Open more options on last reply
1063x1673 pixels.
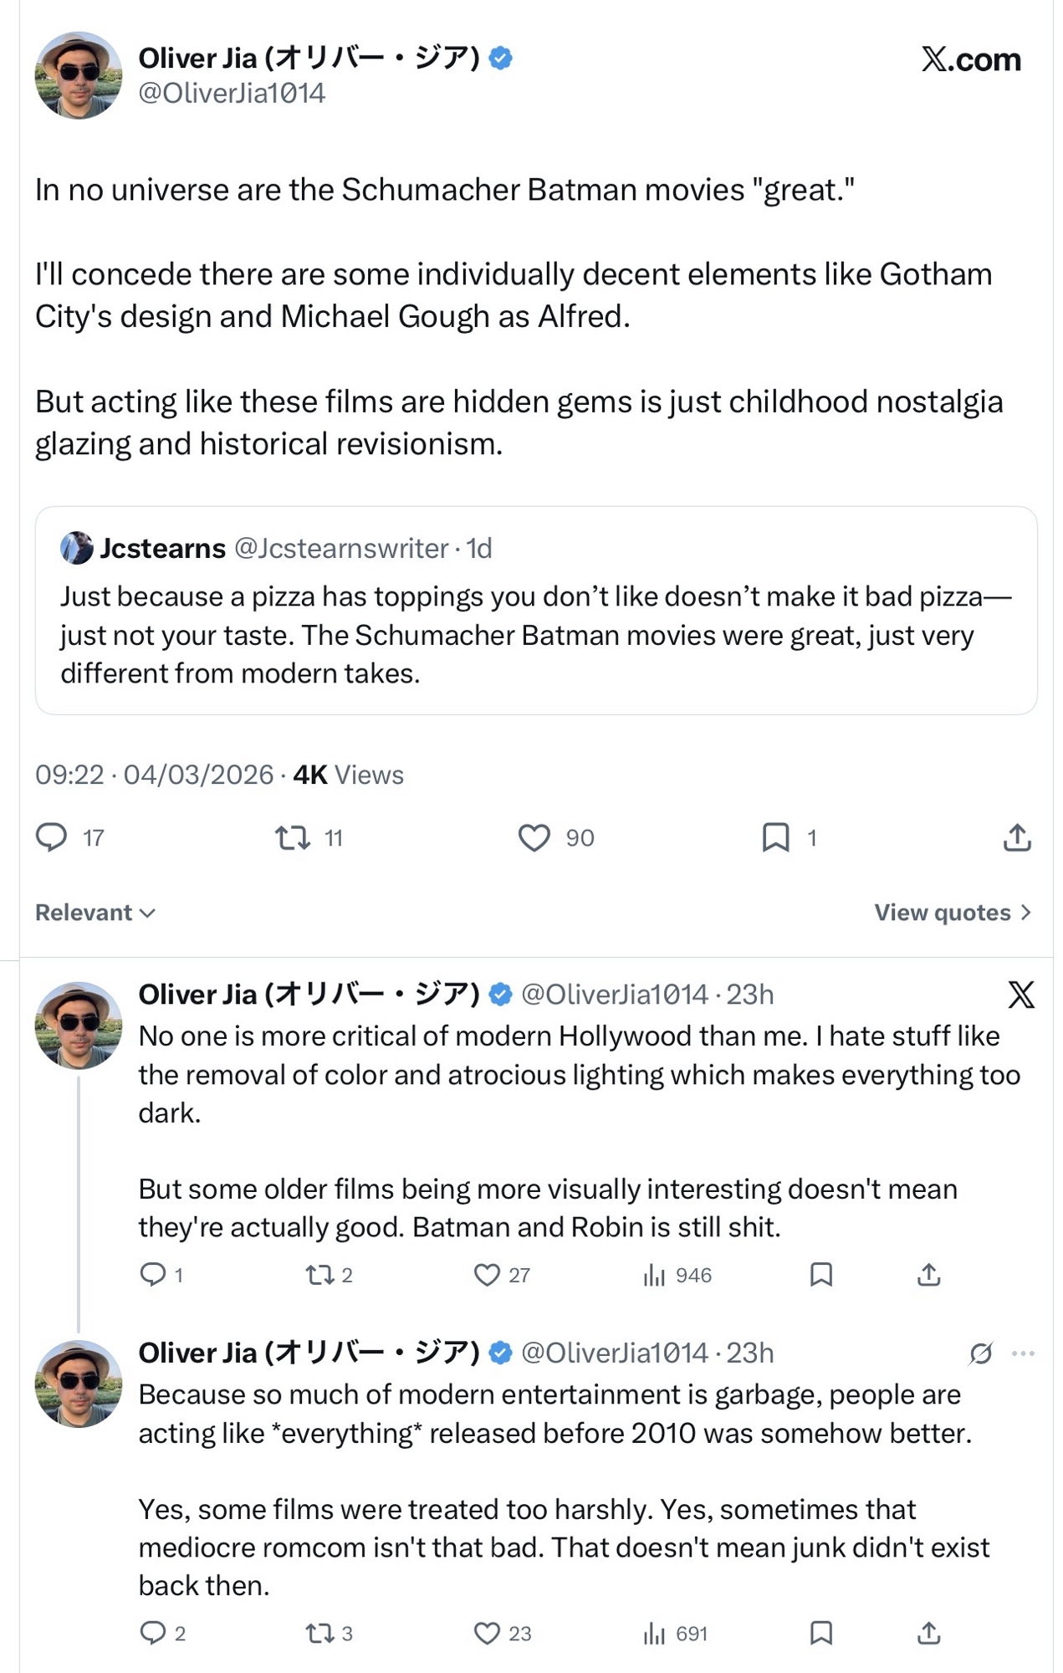pyautogui.click(x=1024, y=1353)
